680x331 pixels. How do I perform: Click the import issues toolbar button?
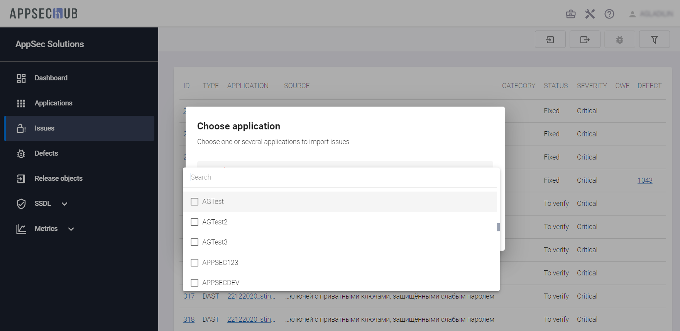tap(550, 39)
